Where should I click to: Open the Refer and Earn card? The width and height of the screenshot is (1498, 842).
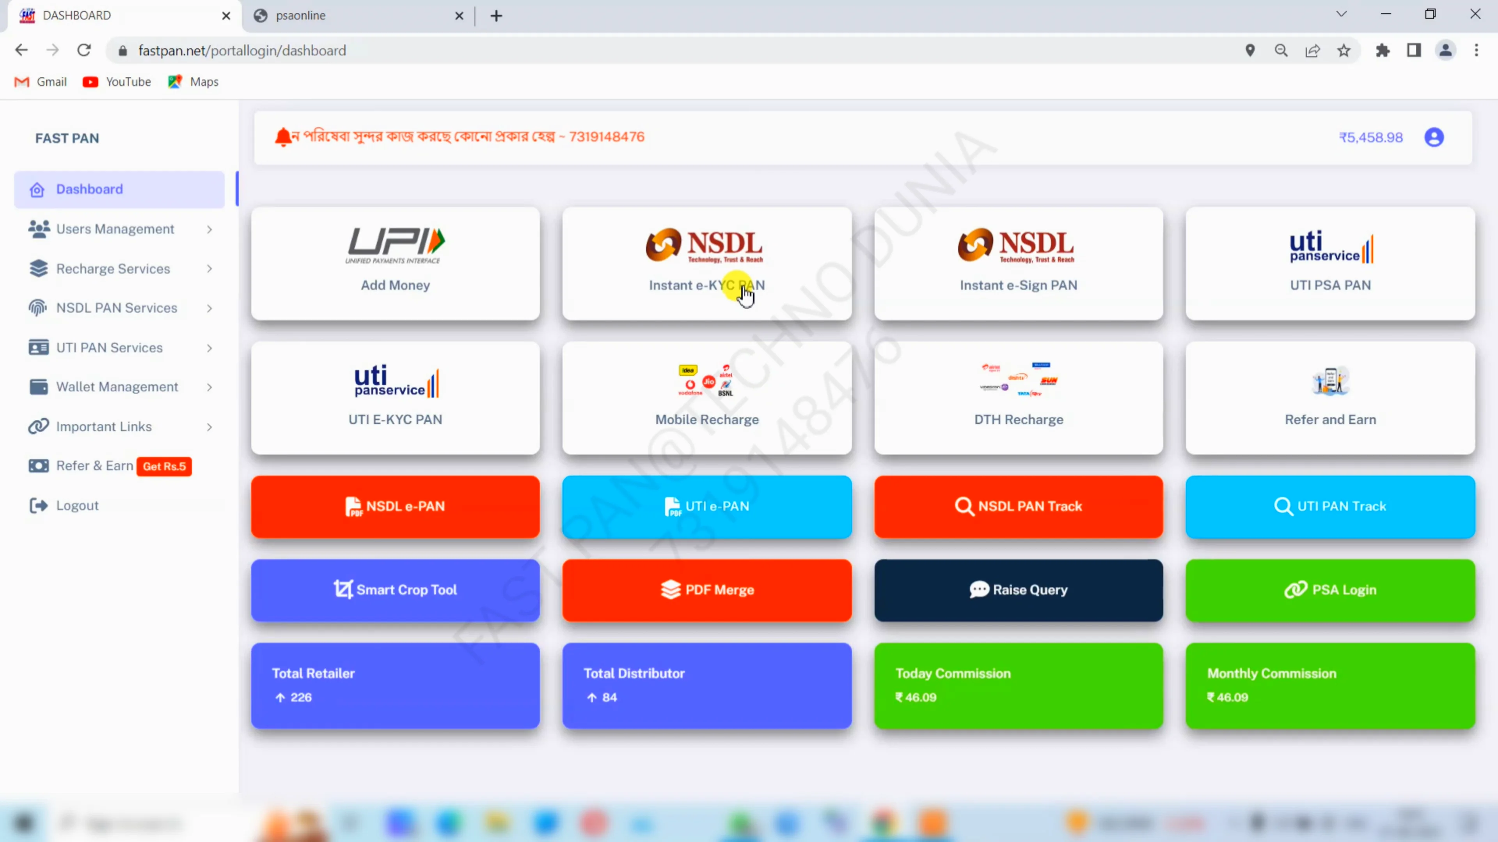tap(1330, 398)
